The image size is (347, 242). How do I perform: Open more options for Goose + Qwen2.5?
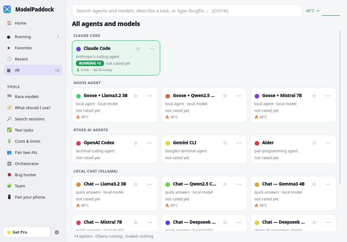[239, 96]
